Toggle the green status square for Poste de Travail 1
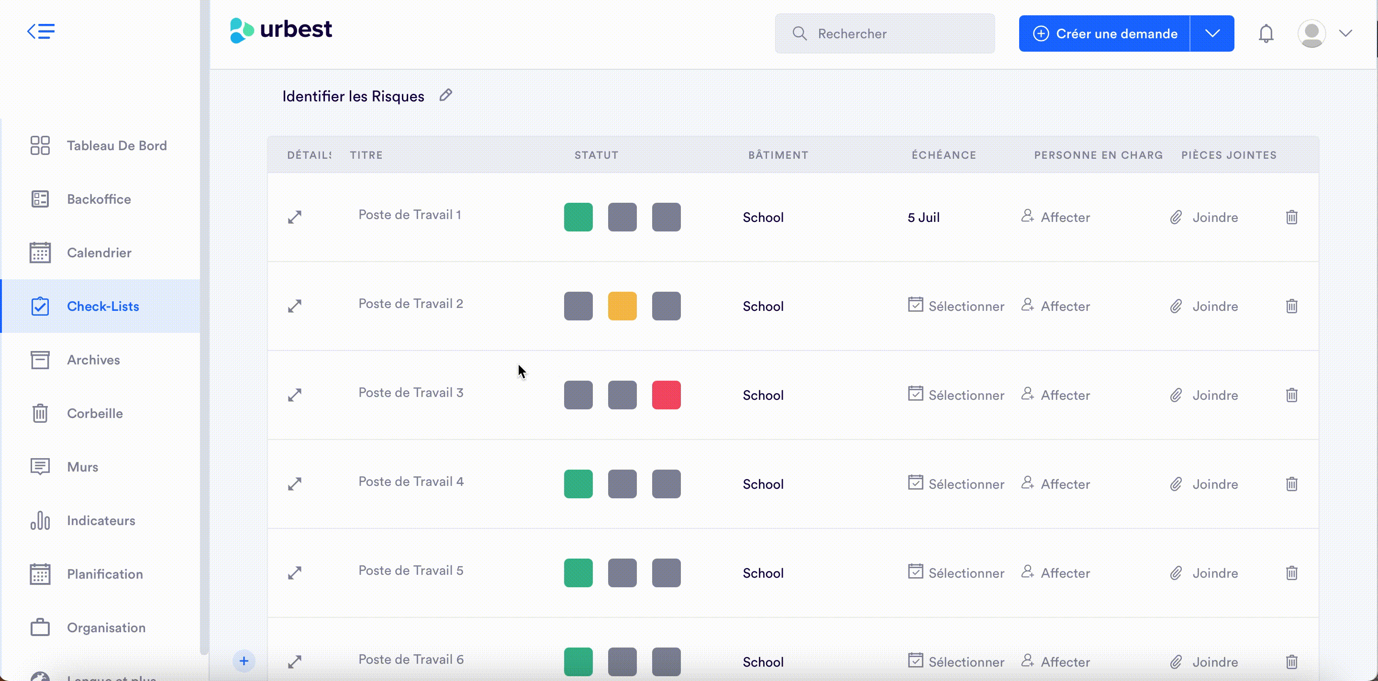Screen dimensions: 1378x681 578,217
